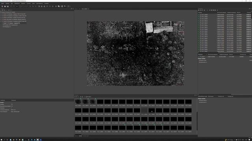
Task: Create a new project with the New icon
Action: coord(2,6)
